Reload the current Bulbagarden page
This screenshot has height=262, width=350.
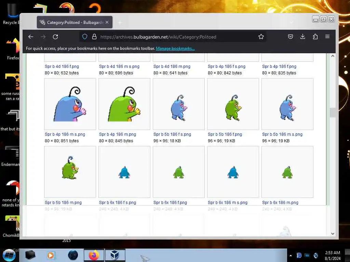(55, 37)
